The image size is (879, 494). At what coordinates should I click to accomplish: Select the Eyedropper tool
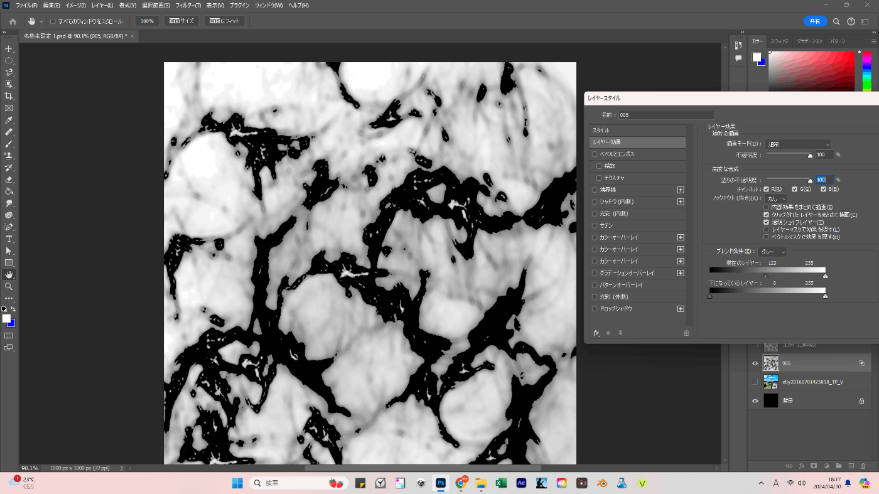[x=9, y=120]
